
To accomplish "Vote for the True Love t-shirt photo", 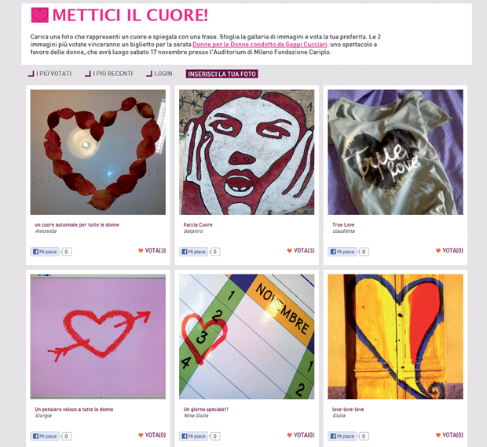I will click(449, 250).
